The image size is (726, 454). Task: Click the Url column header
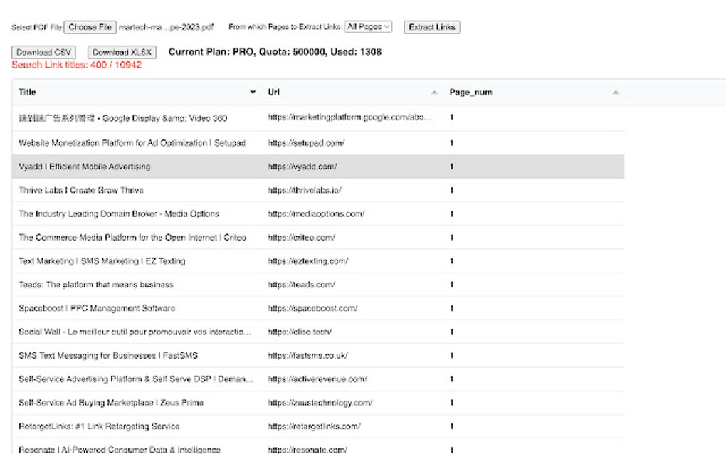[x=274, y=93]
